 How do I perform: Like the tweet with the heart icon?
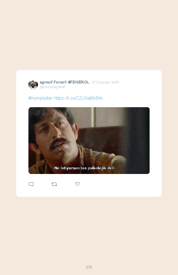coord(77,184)
